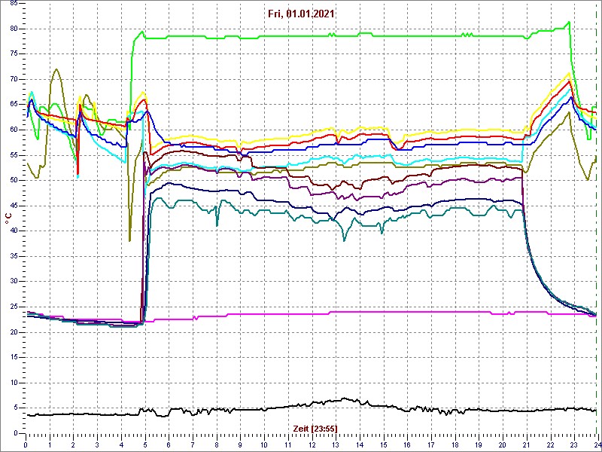Click hour 1 on the time axis
The image size is (602, 452).
[50, 444]
